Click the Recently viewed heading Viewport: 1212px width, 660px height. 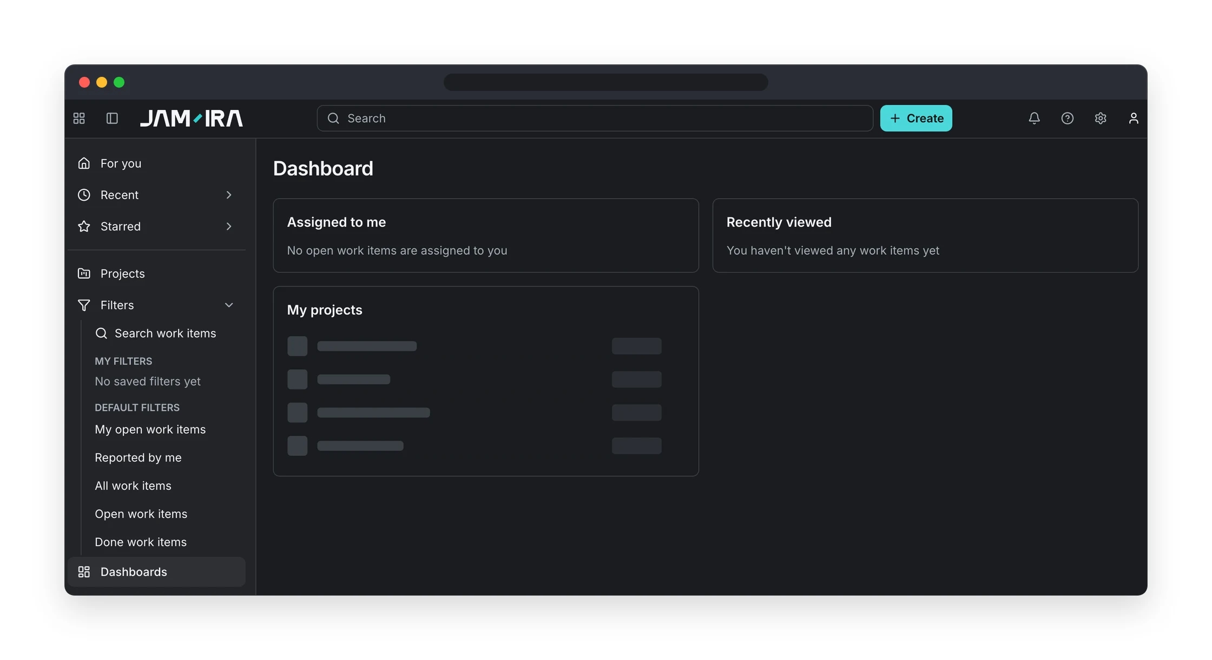779,222
